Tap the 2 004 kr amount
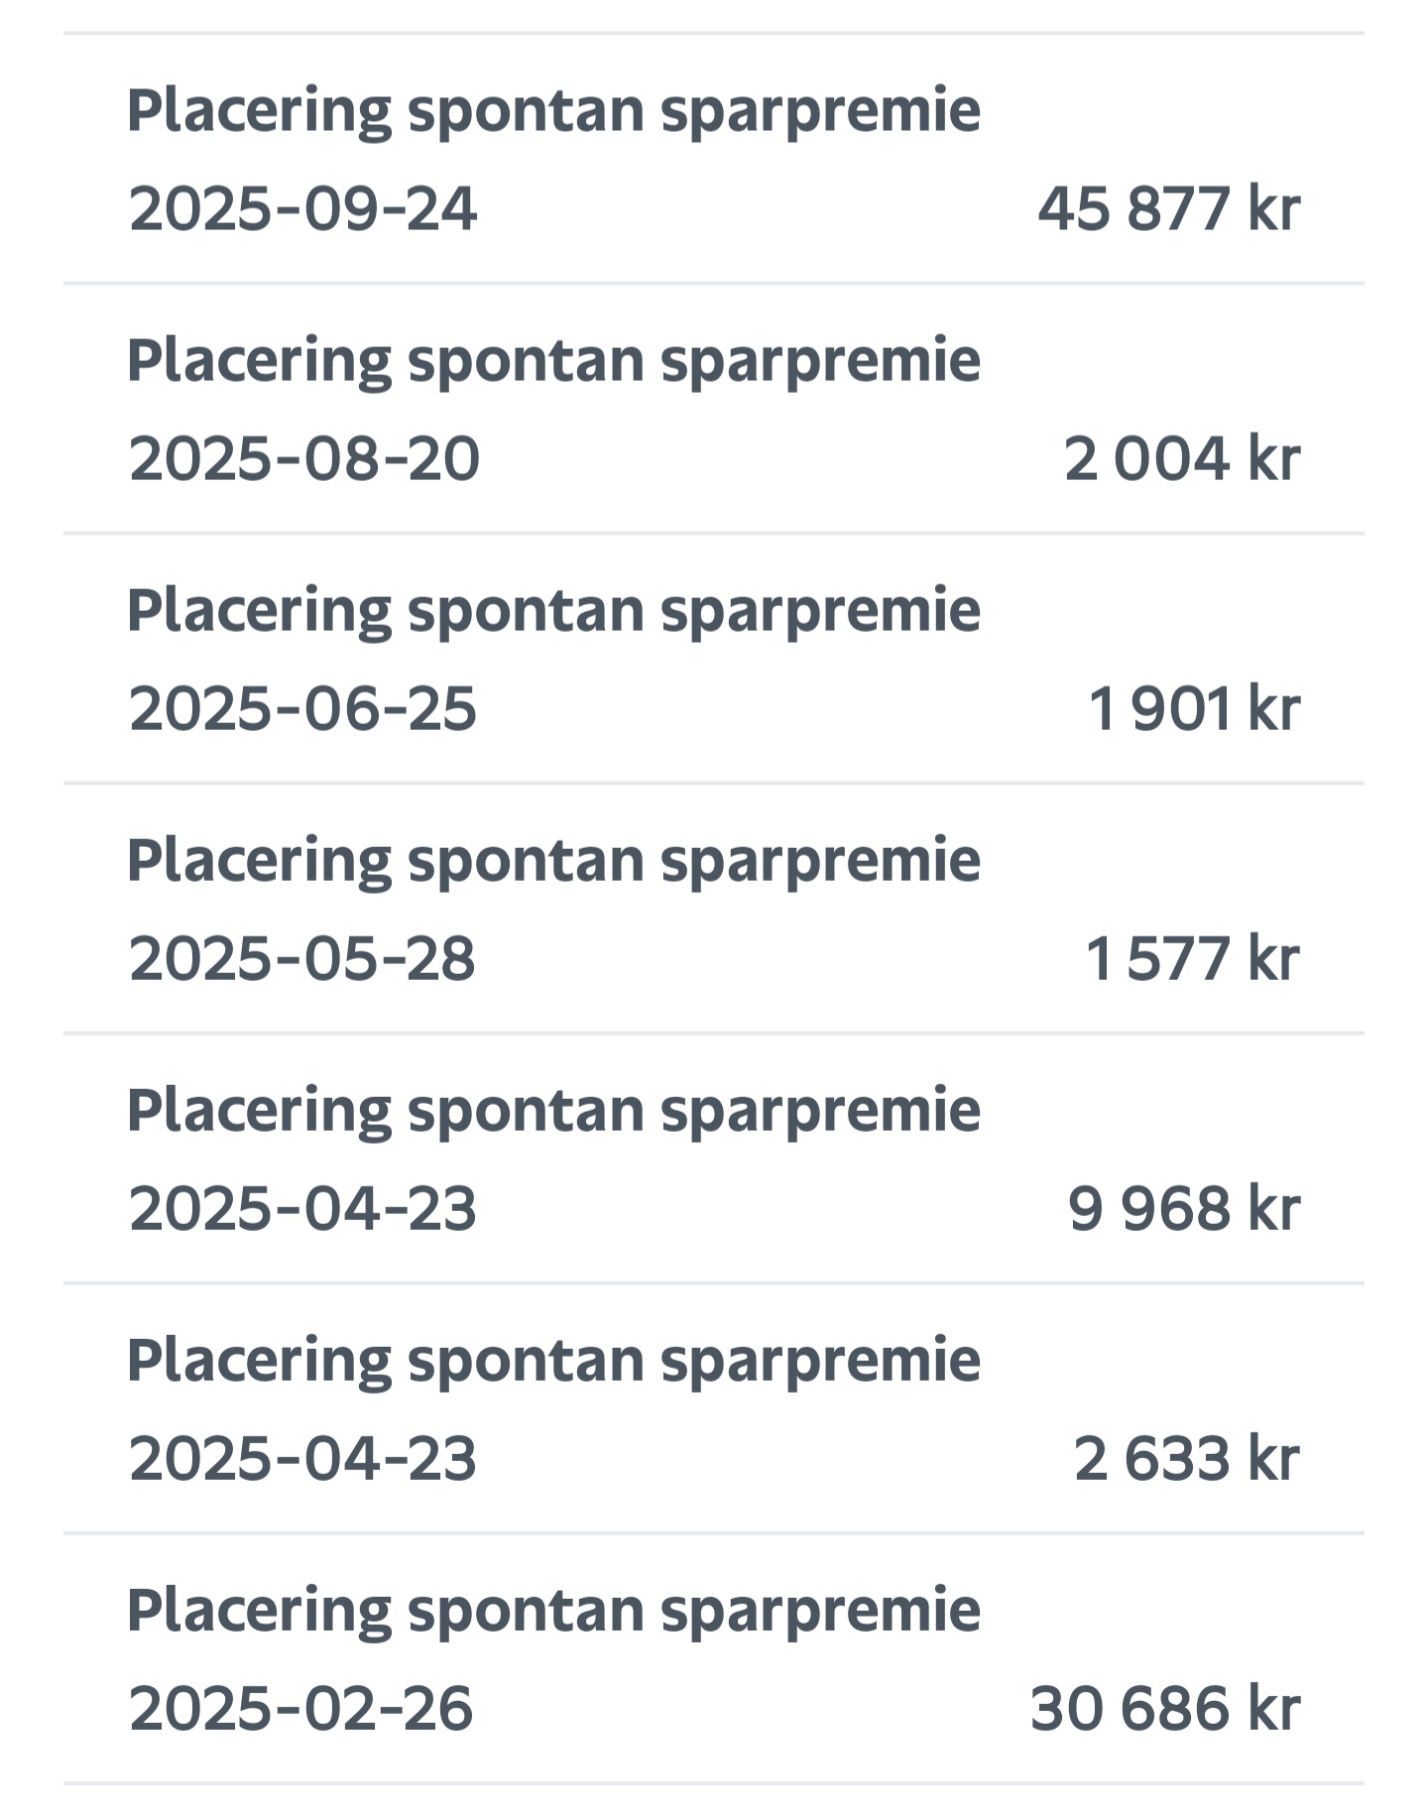The width and height of the screenshot is (1428, 1819). pyautogui.click(x=1181, y=459)
